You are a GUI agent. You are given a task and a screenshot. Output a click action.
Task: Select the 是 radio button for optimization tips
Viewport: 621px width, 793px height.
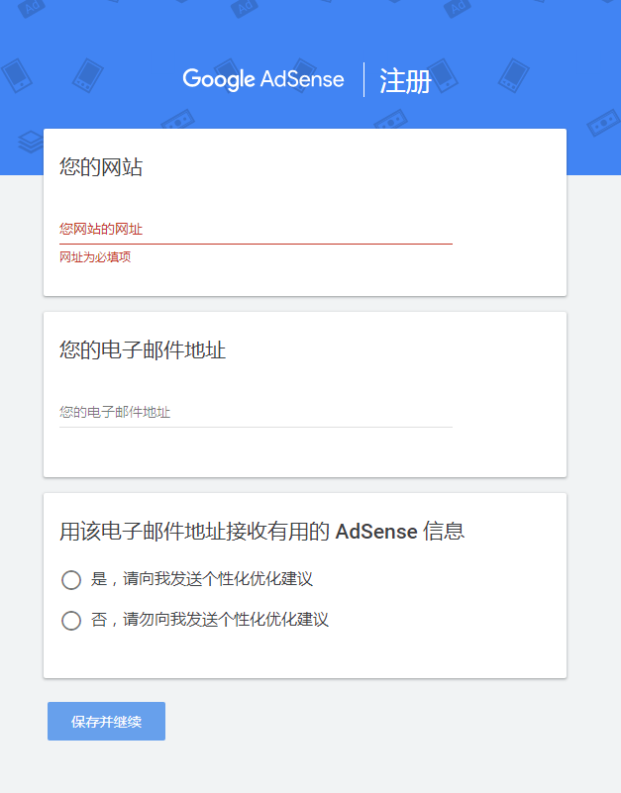click(71, 580)
